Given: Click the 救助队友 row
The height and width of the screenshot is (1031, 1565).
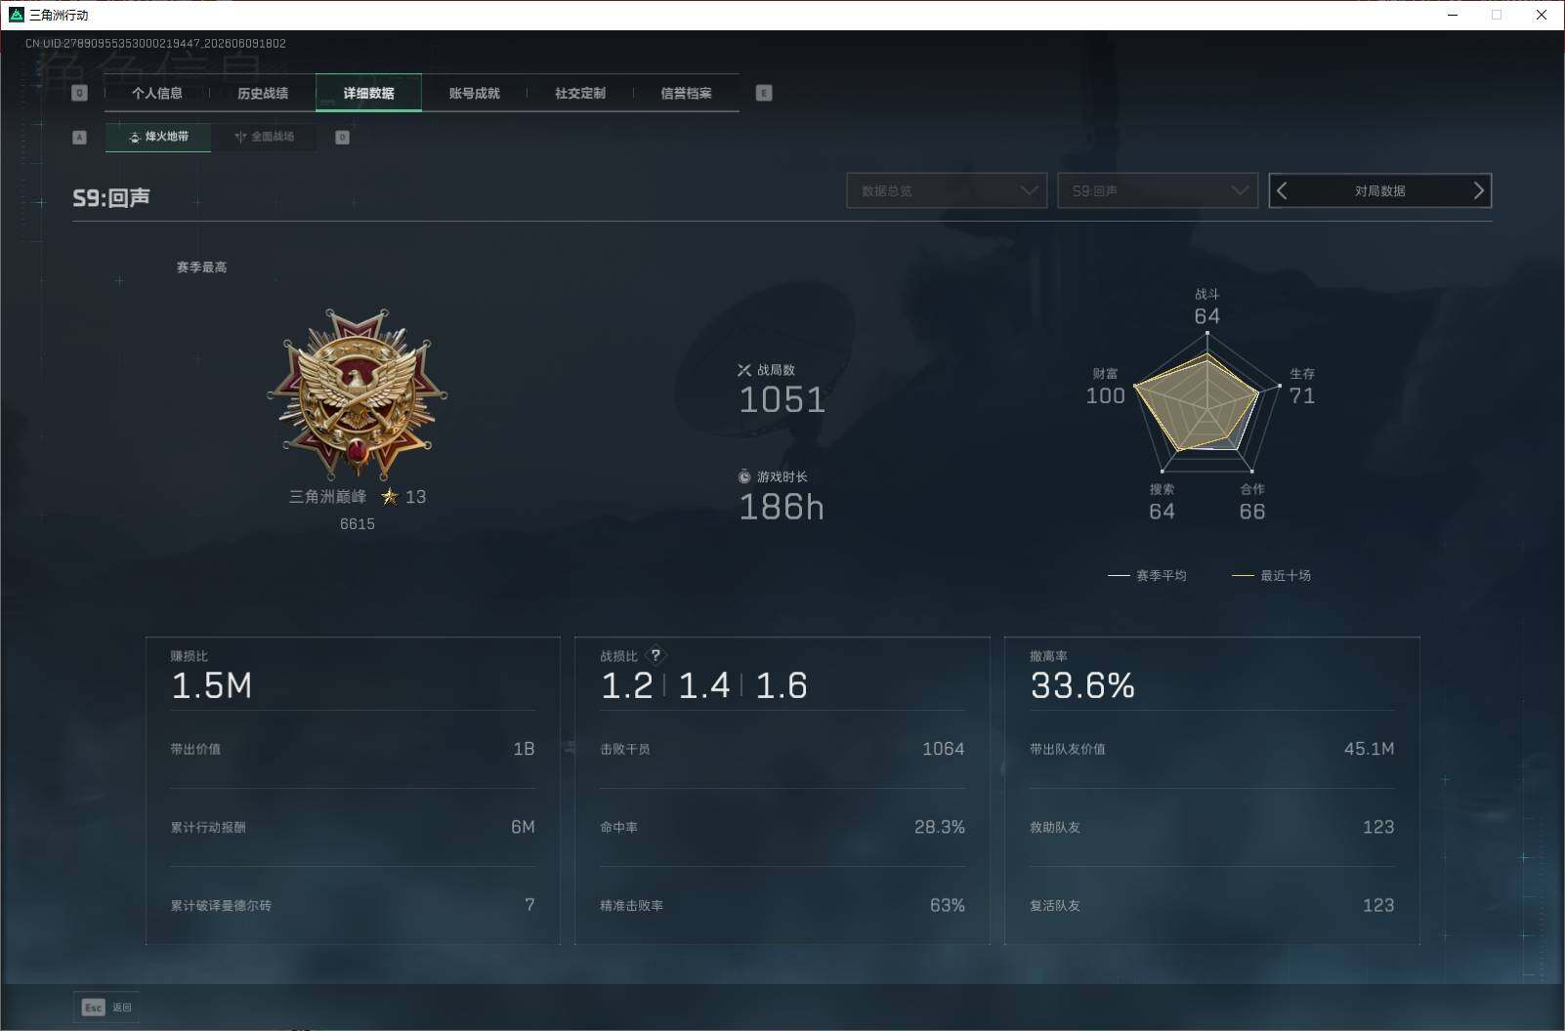Looking at the screenshot, I should pyautogui.click(x=1212, y=827).
